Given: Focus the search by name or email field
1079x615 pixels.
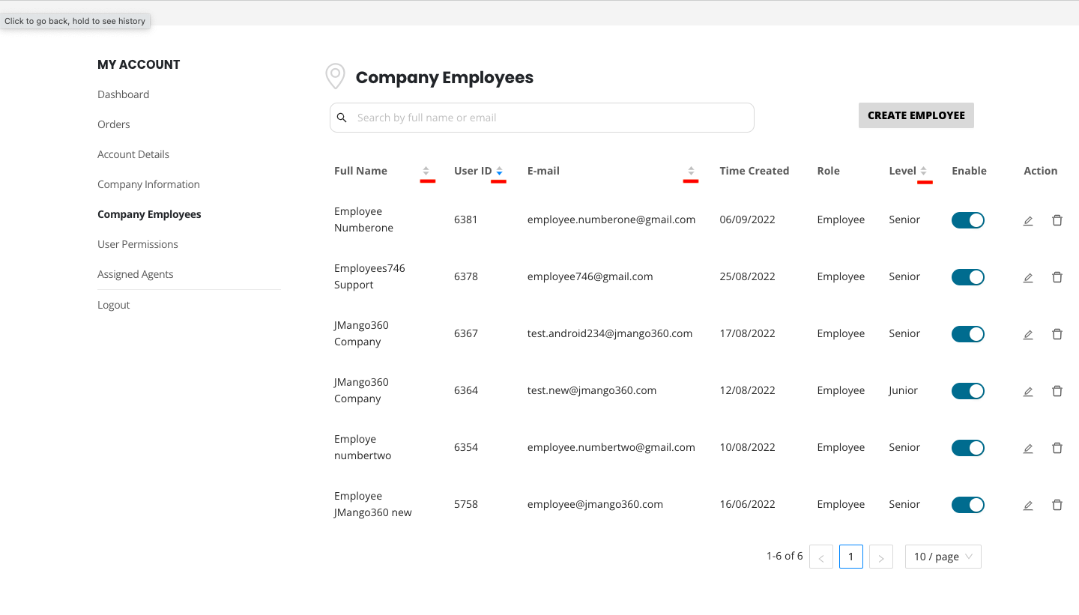Looking at the screenshot, I should [541, 118].
